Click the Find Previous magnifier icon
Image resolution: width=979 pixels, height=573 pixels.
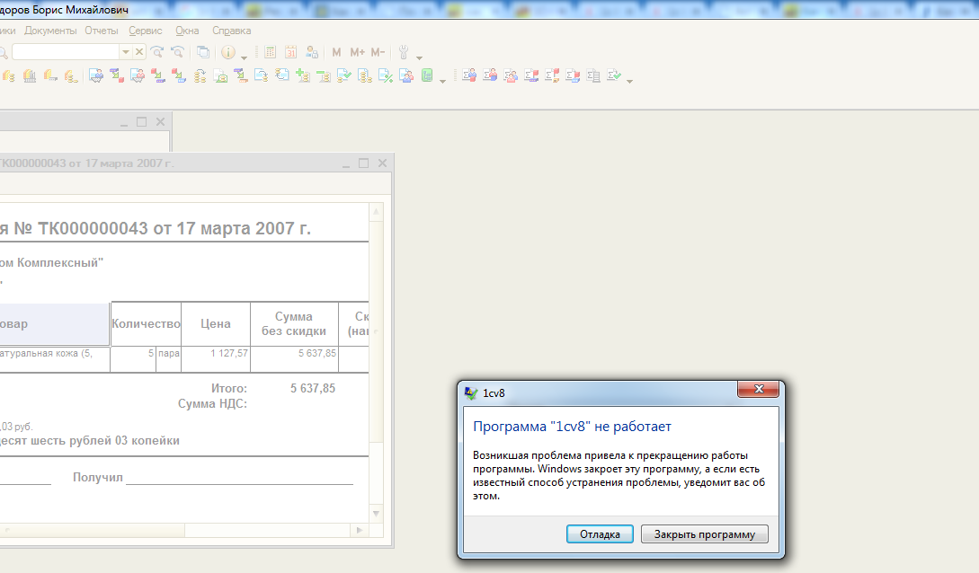coord(178,52)
